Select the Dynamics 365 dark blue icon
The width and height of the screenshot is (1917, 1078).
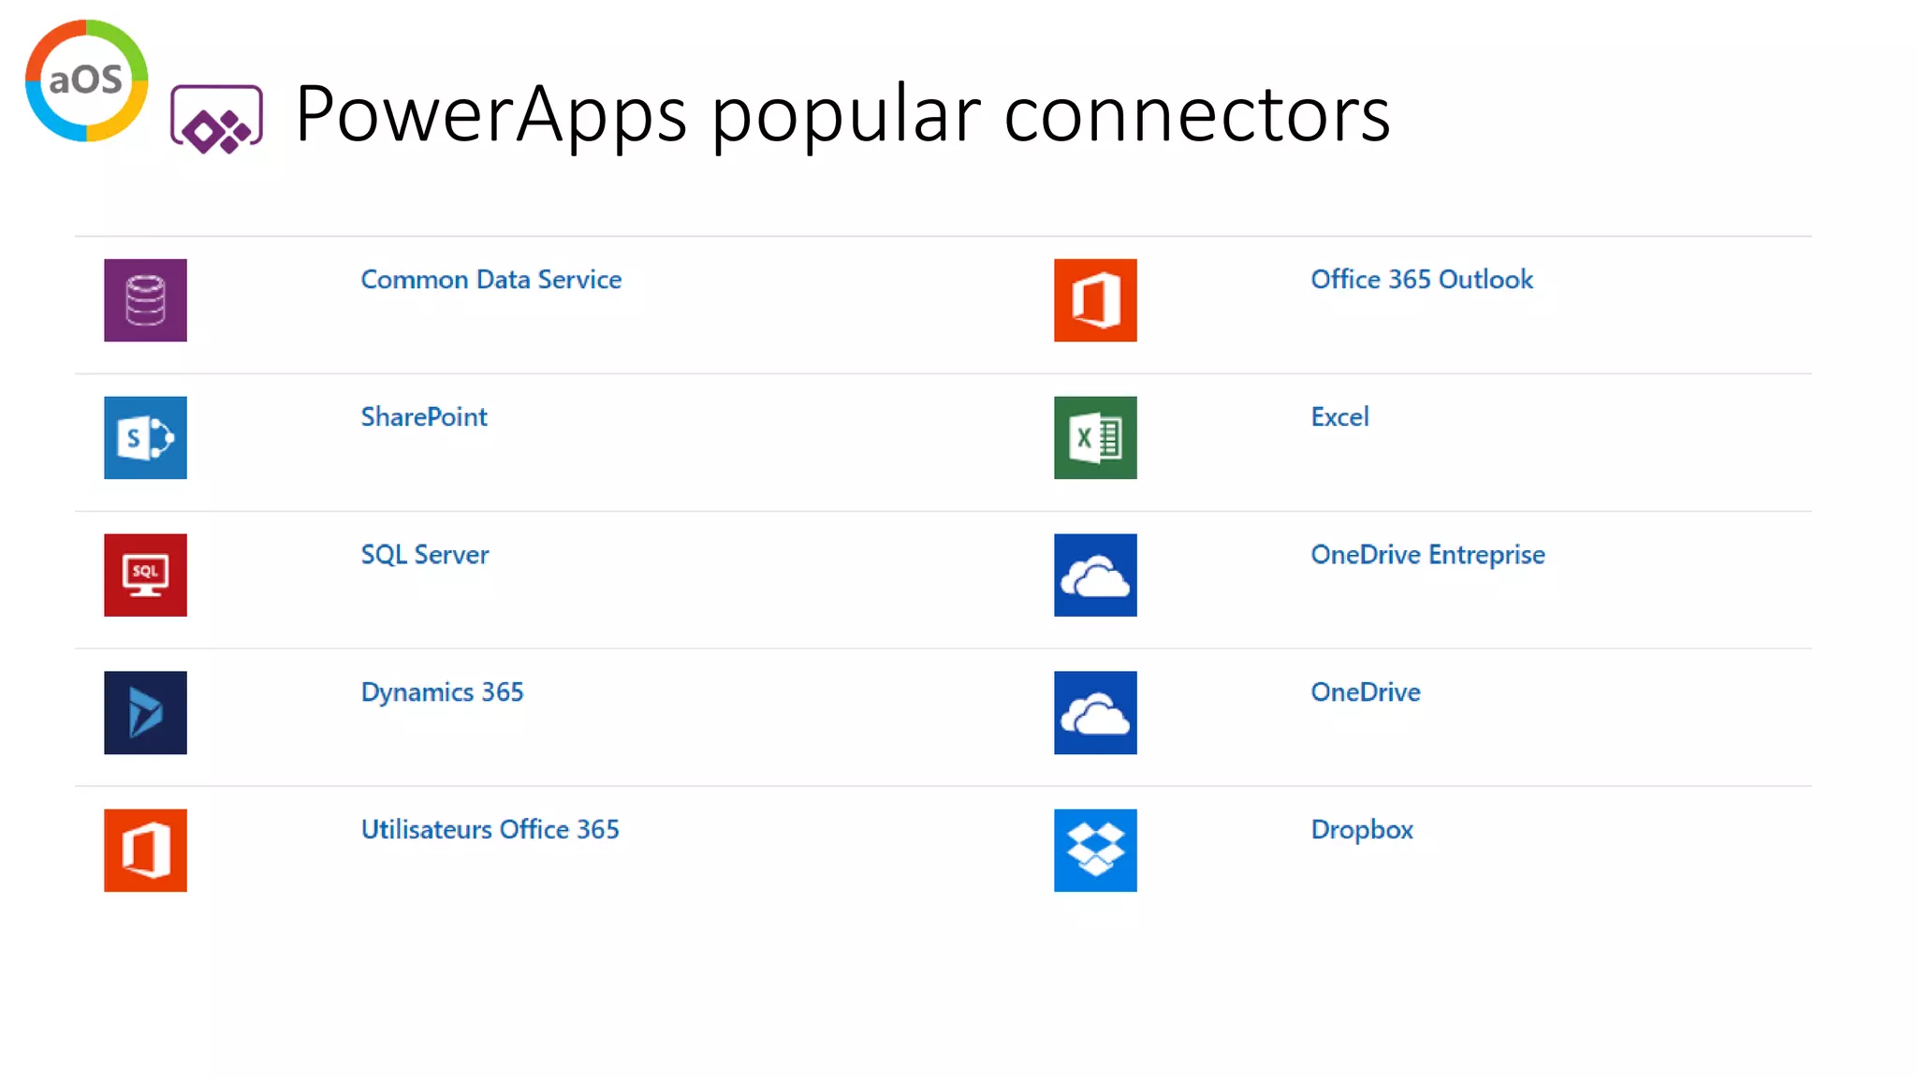click(x=145, y=713)
